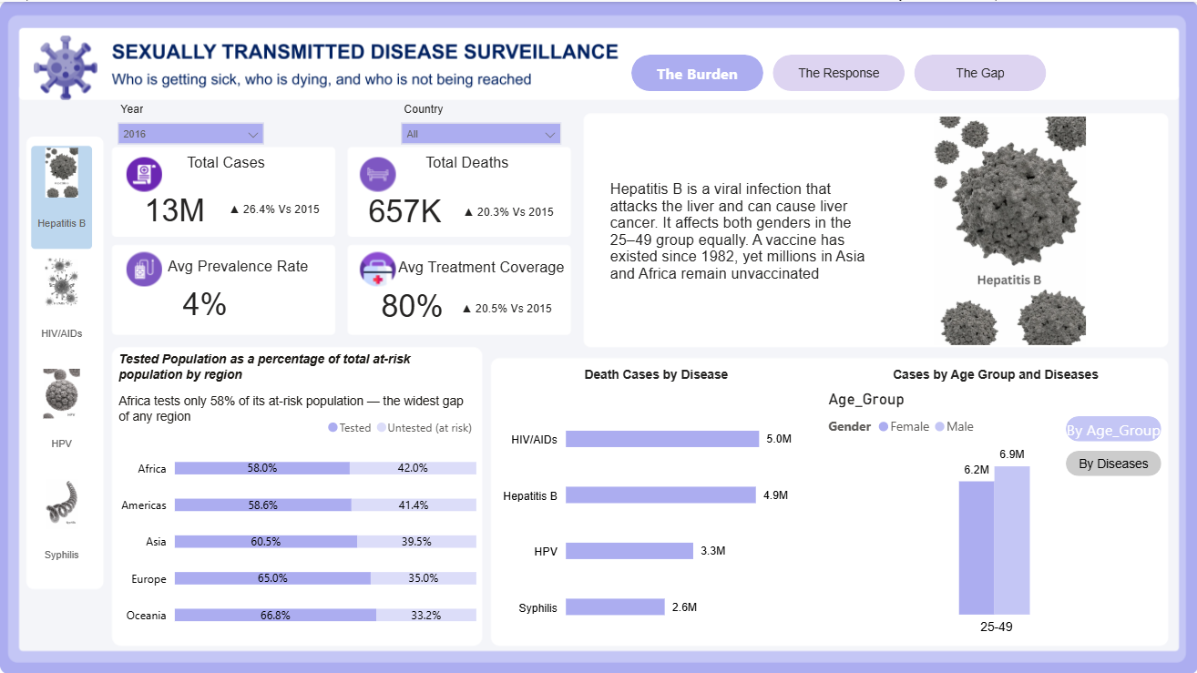Click Americas tested 58.6% bar segment
Image resolution: width=1197 pixels, height=673 pixels.
tap(263, 505)
